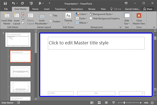Open Format Background dialog launcher

120,27
